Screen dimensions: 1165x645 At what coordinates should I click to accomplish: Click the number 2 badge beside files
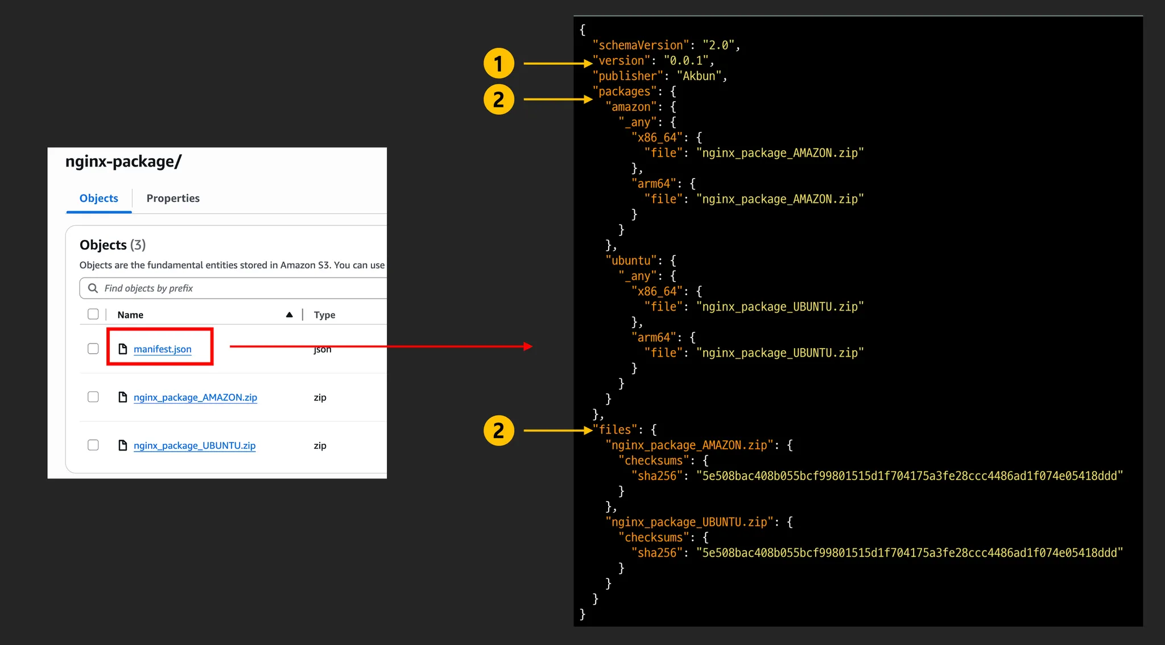[x=499, y=431]
